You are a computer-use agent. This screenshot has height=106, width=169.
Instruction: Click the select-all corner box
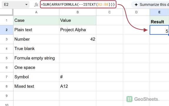[x=6, y=12]
